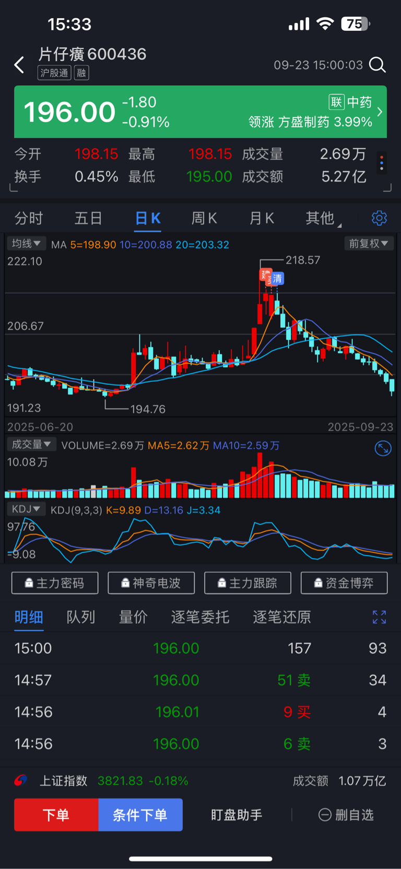Open locked 神奇电波 feature

(151, 583)
